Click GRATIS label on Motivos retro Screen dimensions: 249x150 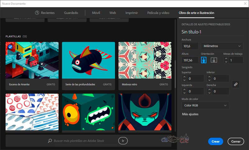(164, 84)
